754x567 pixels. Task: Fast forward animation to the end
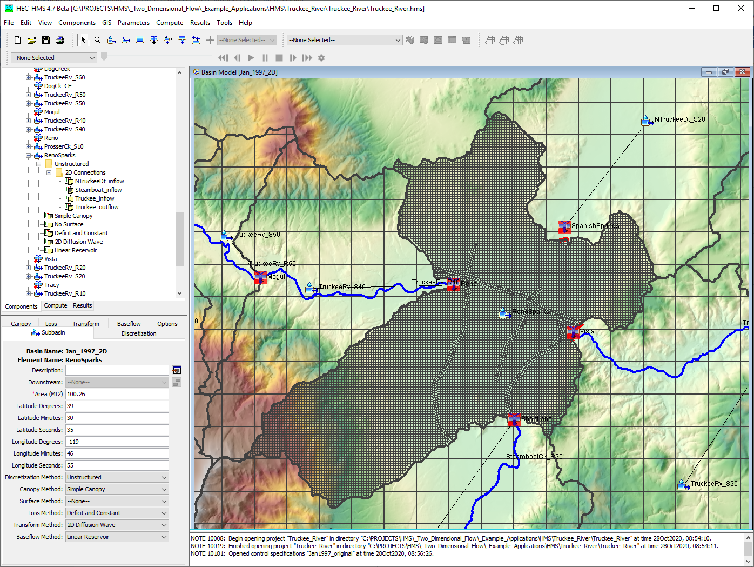pyautogui.click(x=307, y=58)
